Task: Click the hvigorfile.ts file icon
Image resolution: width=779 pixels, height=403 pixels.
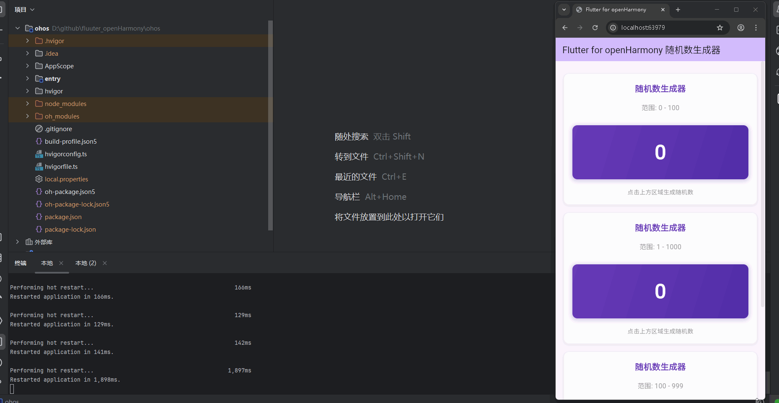Action: coord(39,166)
